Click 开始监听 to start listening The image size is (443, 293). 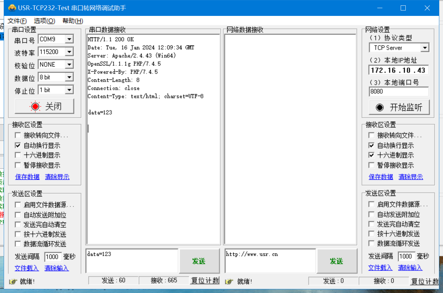click(399, 108)
